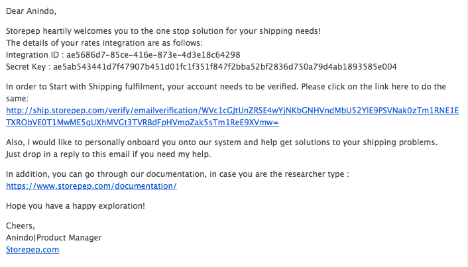Image resolution: width=468 pixels, height=267 pixels.
Task: Click the vertical scrollbar at the right edge
Action: 466,133
